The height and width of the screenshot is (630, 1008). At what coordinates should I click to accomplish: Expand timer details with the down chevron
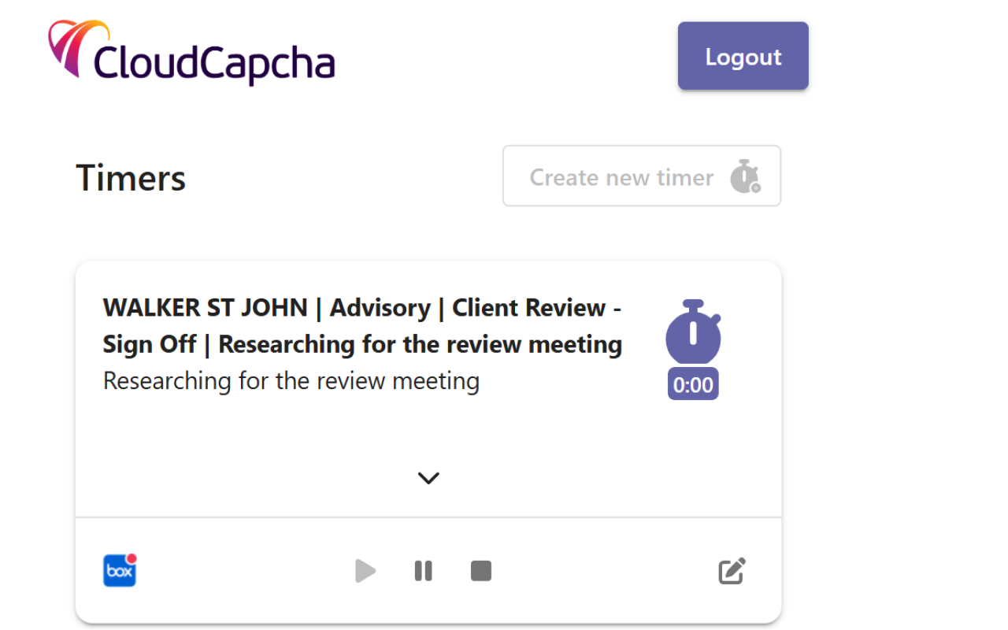(428, 478)
